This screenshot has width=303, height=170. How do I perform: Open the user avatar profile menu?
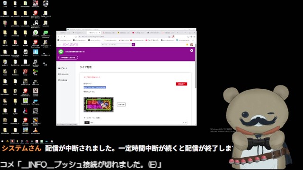pos(191,44)
